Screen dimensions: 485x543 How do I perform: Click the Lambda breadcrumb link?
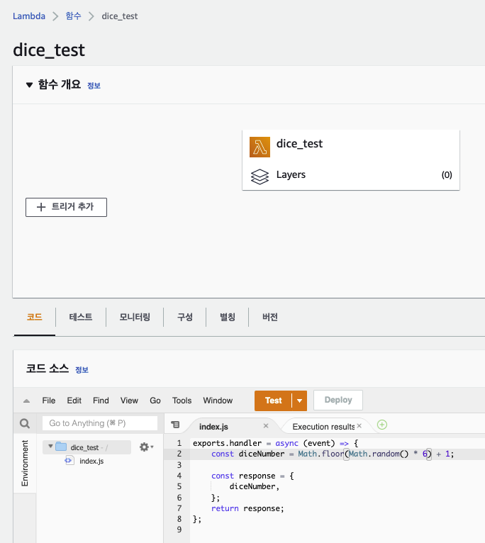pos(29,16)
